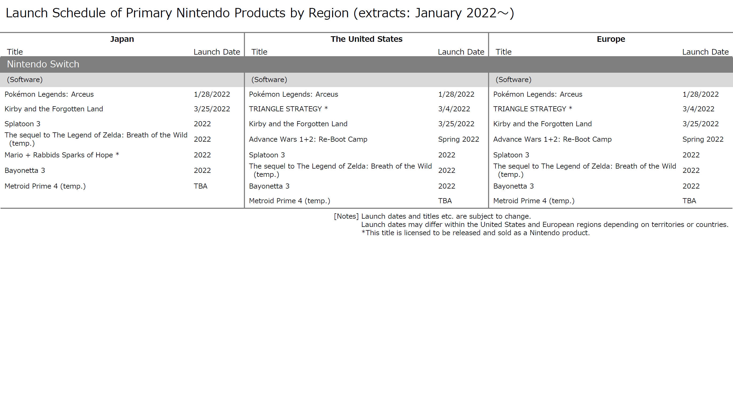Screen dimensions: 733x412
Task: Select Bayonetta 3 in the Japan list
Action: click(x=25, y=171)
